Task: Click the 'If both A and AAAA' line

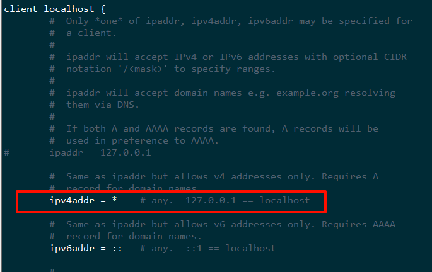Action: pos(117,128)
